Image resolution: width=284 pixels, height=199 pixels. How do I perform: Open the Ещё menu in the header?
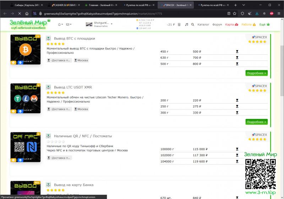click(264, 25)
